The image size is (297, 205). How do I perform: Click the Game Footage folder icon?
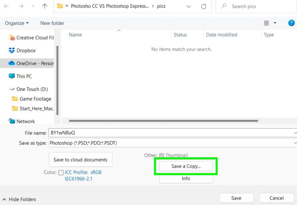(x=15, y=99)
